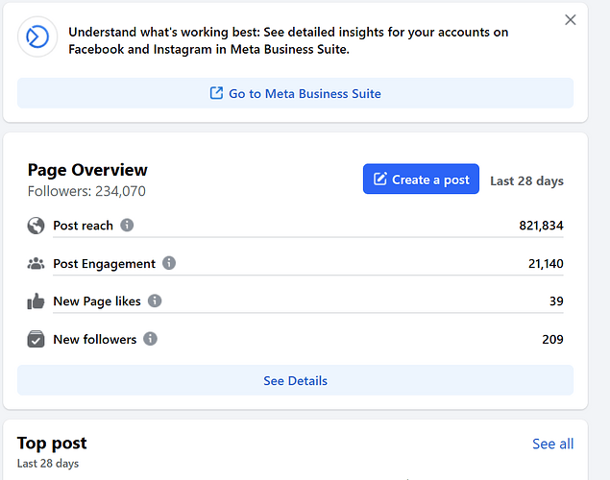Click the checkmark icon beside New followers
610x480 pixels.
(x=36, y=339)
